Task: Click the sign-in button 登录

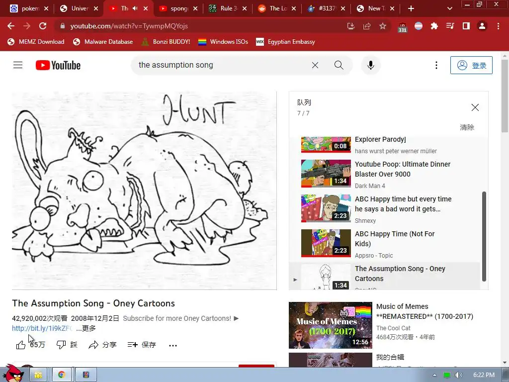Action: 471,65
